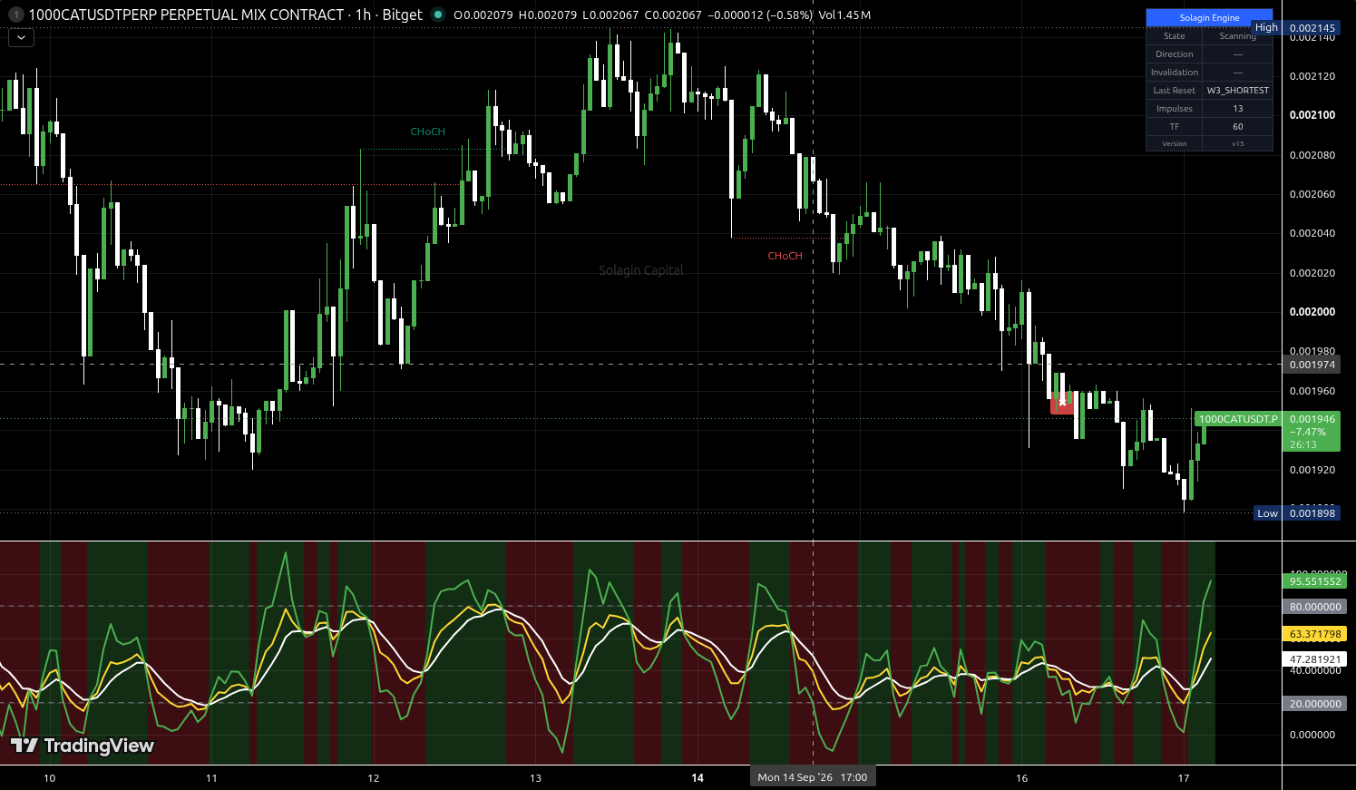Image resolution: width=1356 pixels, height=790 pixels.
Task: Click the Invalidation row label
Action: [1174, 72]
